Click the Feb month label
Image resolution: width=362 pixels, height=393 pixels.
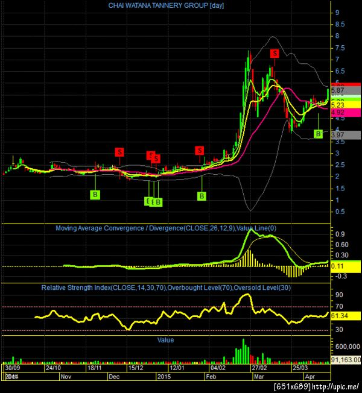point(211,377)
